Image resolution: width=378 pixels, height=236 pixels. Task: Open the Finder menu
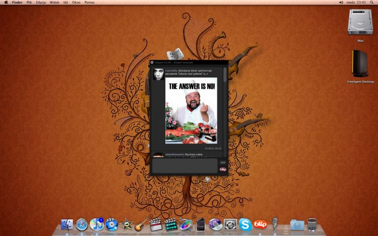(x=17, y=2)
